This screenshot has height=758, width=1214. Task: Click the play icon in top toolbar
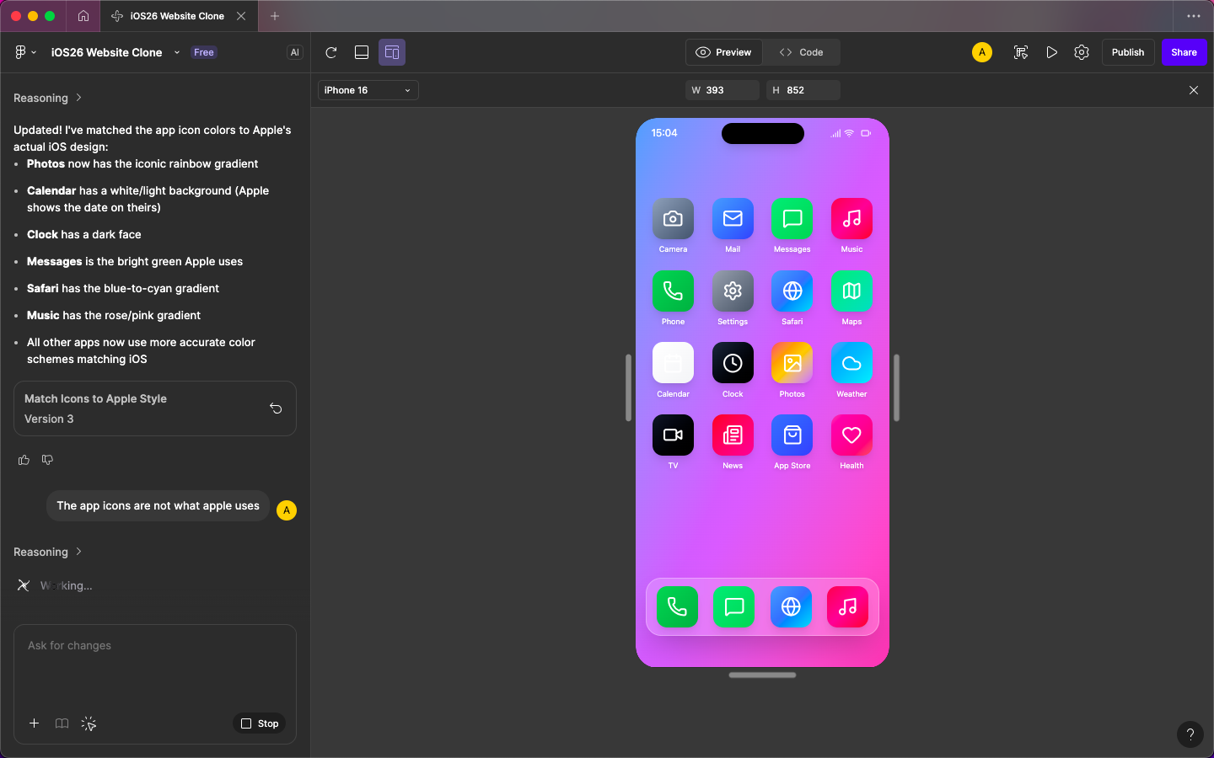pos(1051,52)
